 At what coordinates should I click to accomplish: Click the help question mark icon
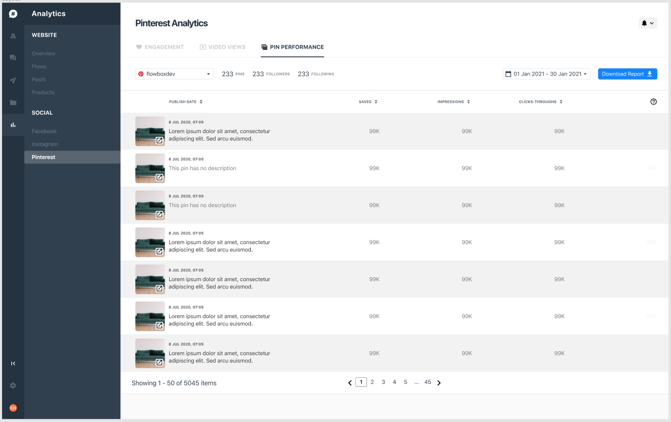point(654,102)
